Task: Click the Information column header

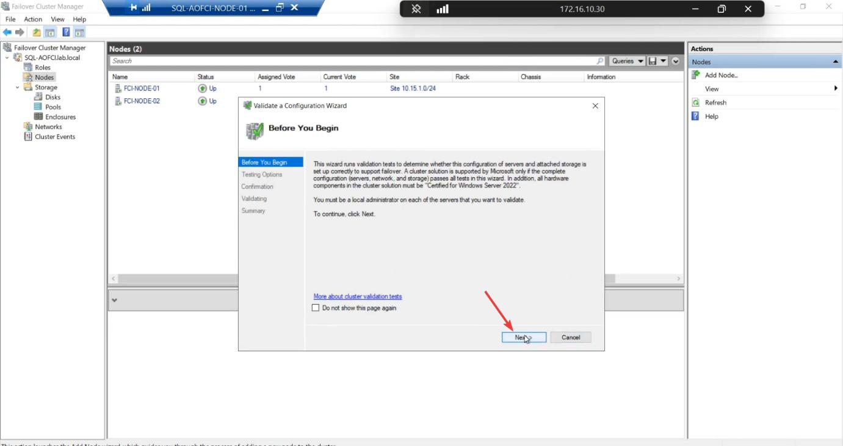Action: (x=633, y=77)
